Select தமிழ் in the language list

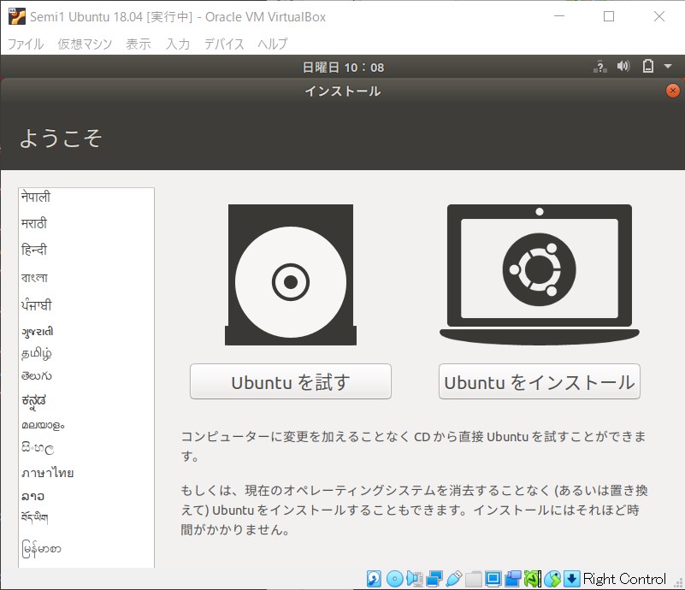[x=86, y=353]
